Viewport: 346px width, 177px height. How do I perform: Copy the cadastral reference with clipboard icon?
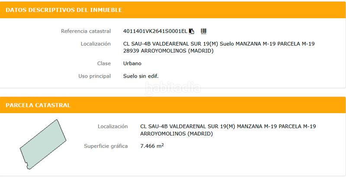[192, 31]
